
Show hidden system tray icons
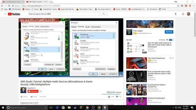point(173,108)
